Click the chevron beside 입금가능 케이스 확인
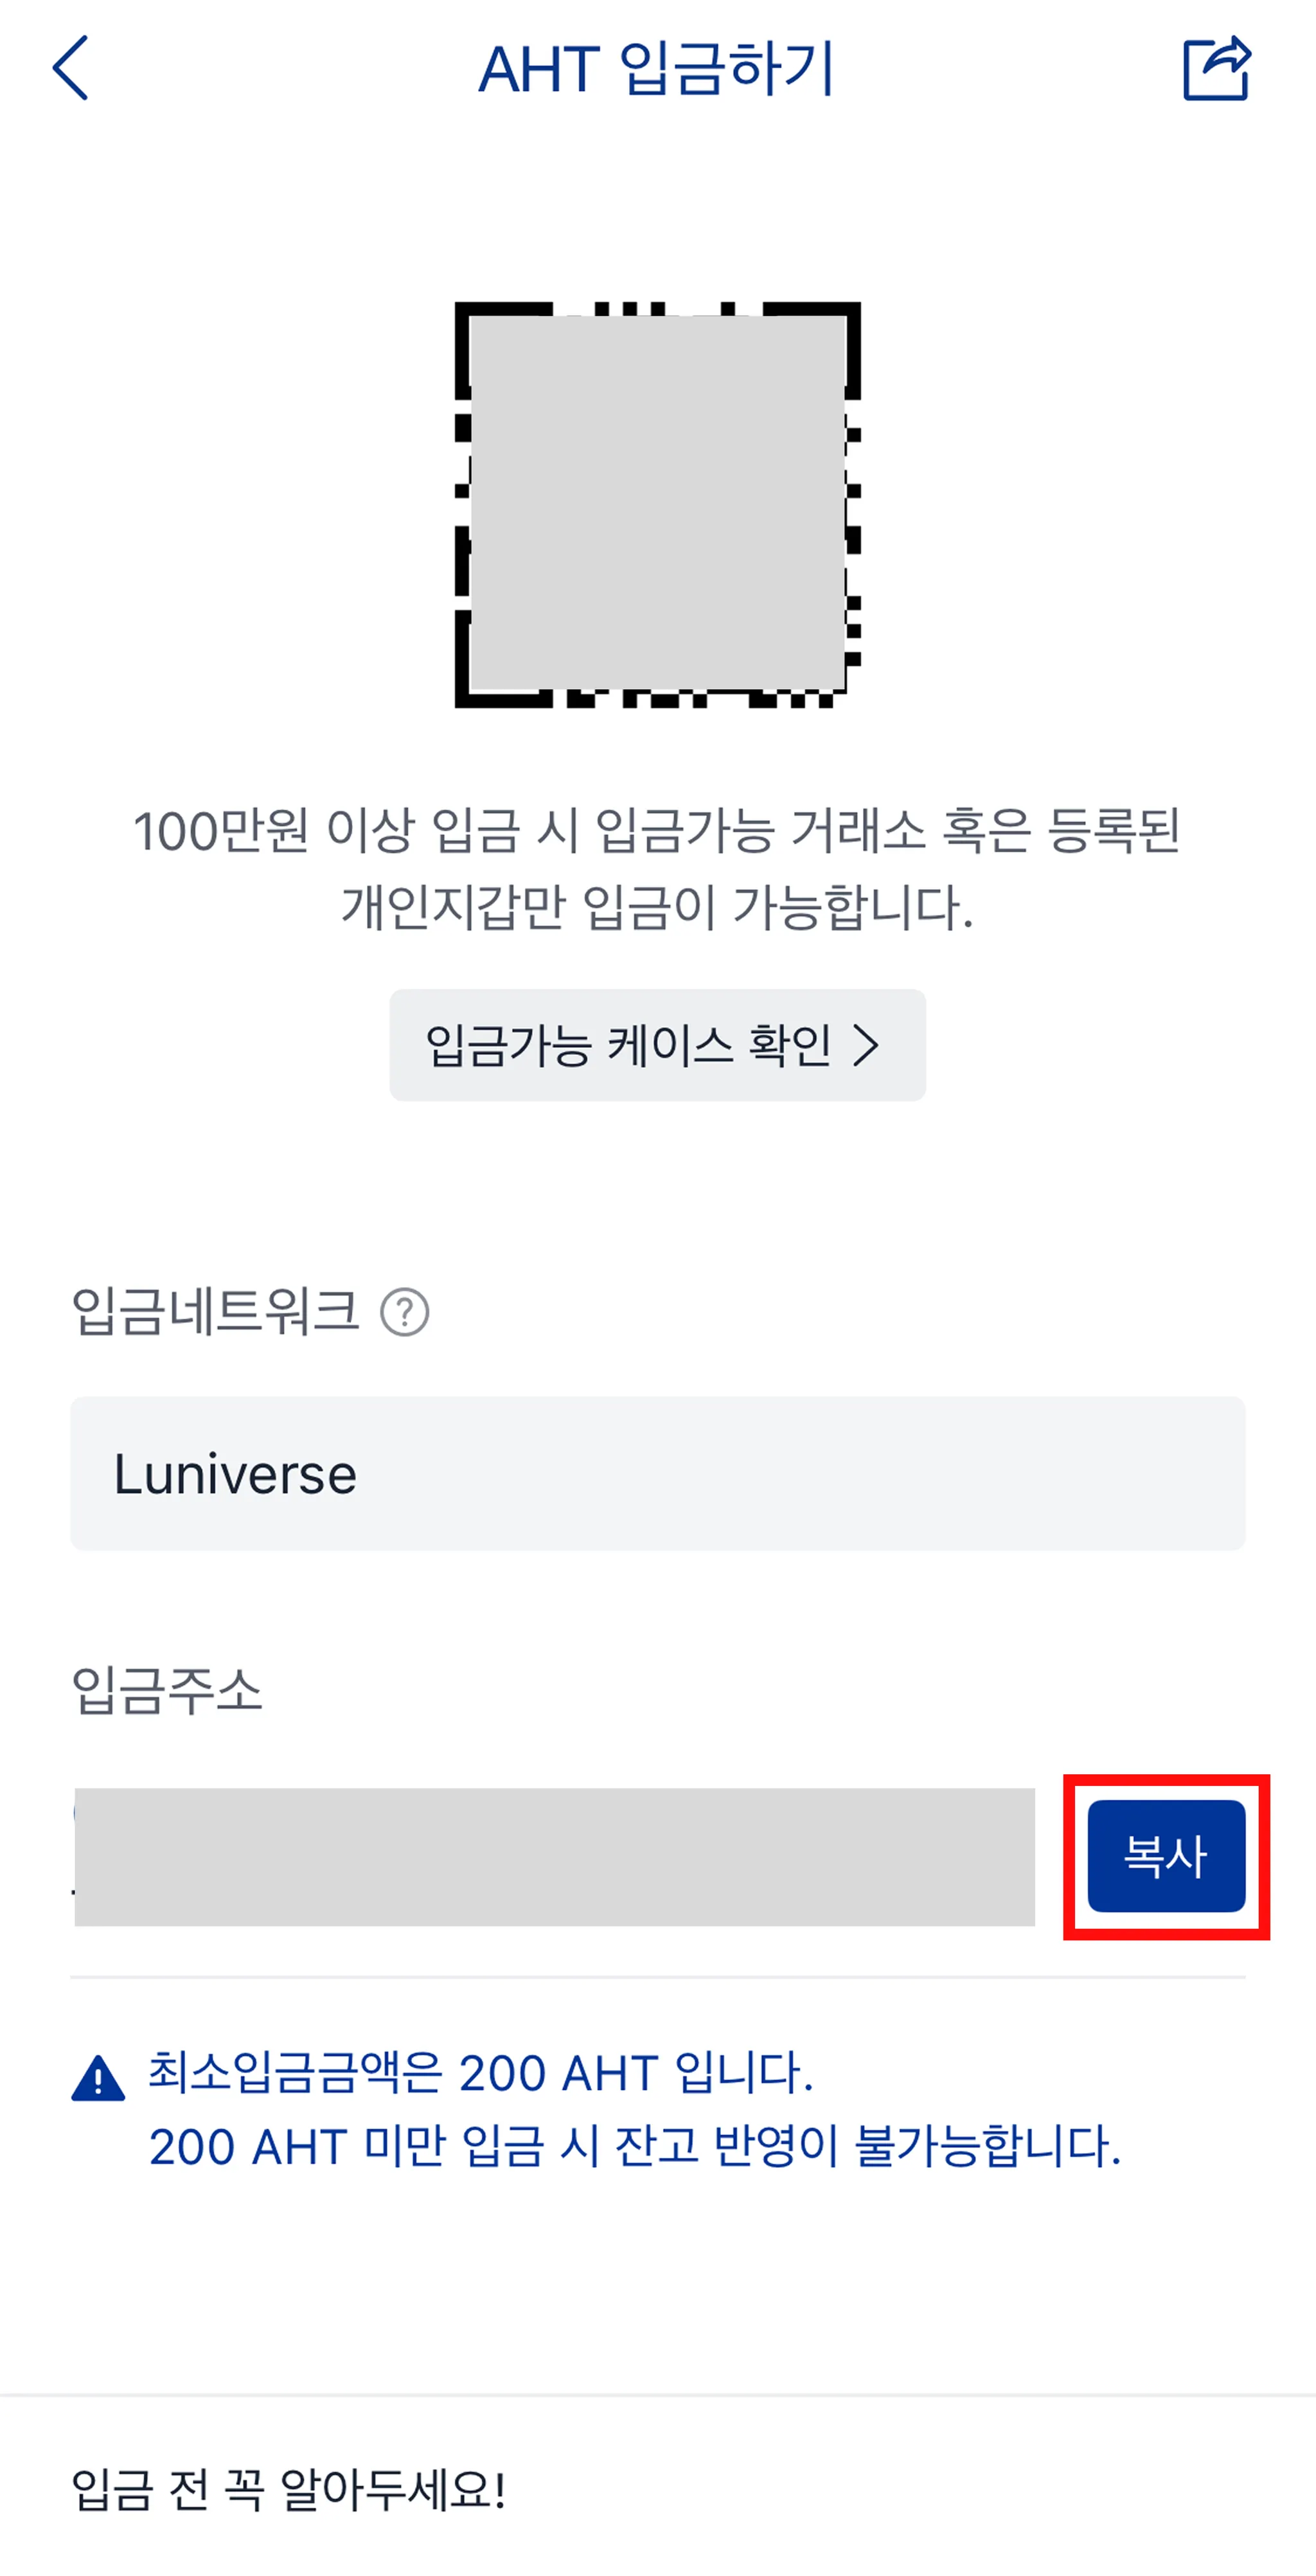The height and width of the screenshot is (2576, 1316). (x=866, y=1046)
